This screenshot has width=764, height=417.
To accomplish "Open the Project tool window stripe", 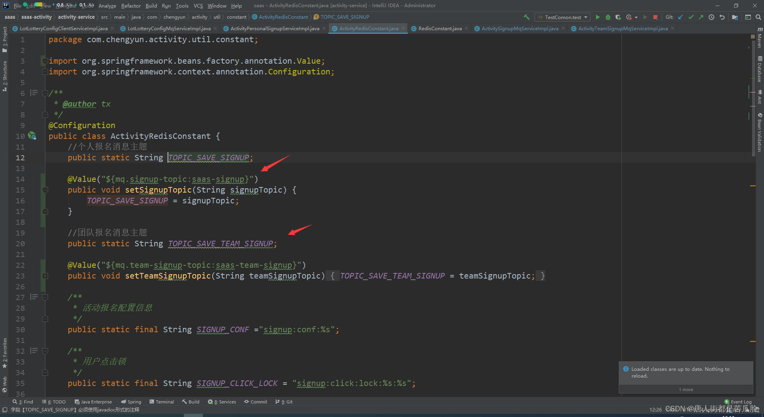I will (4, 39).
